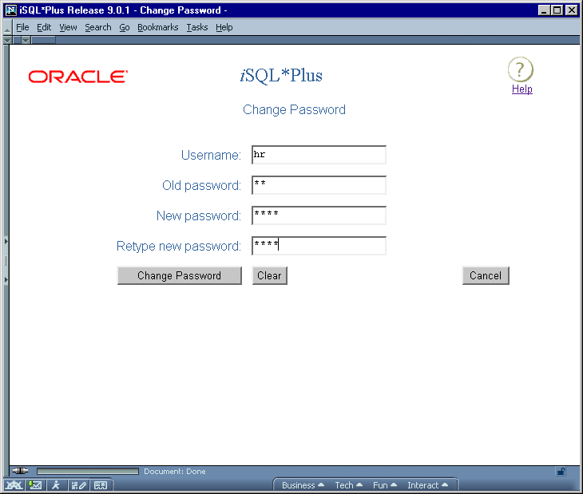This screenshot has height=494, width=583.
Task: Click the 'Retype new password:' label
Action: coord(179,247)
